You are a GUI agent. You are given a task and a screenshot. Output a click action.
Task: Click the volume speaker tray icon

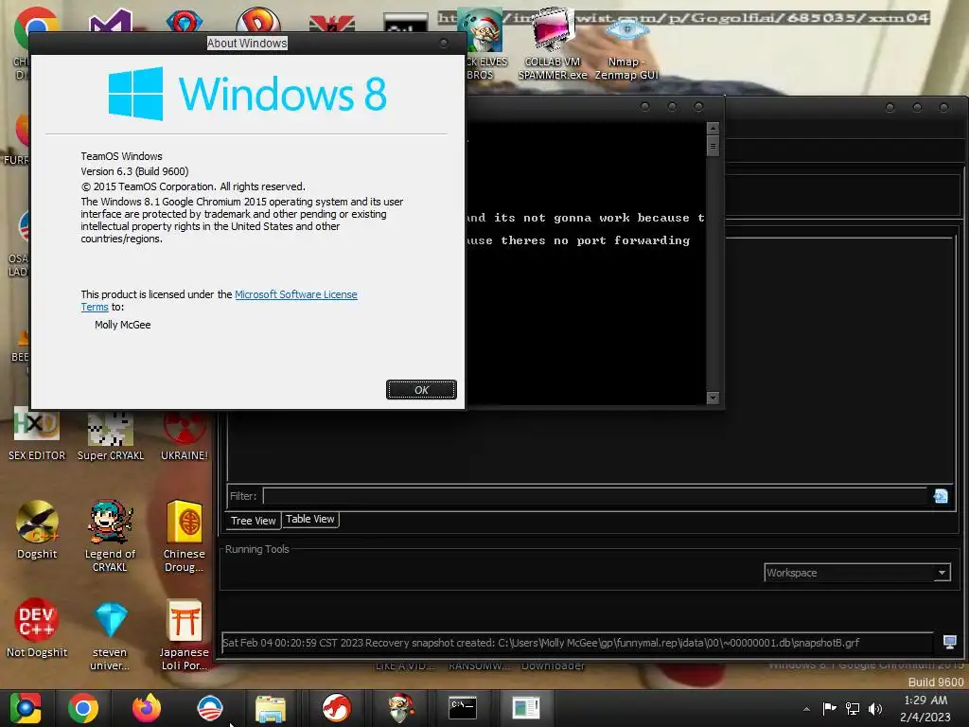pos(875,708)
